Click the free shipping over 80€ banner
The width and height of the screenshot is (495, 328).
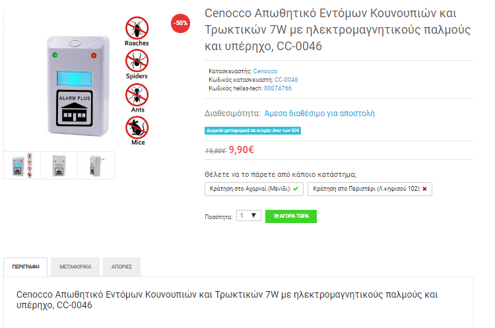253,131
